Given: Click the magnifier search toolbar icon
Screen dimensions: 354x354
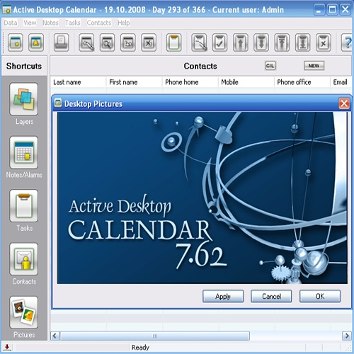Looking at the screenshot, I should click(107, 42).
